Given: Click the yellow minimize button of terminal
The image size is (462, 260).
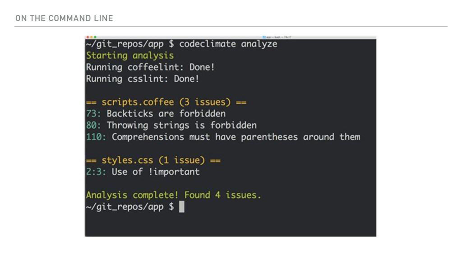Looking at the screenshot, I should coord(91,37).
